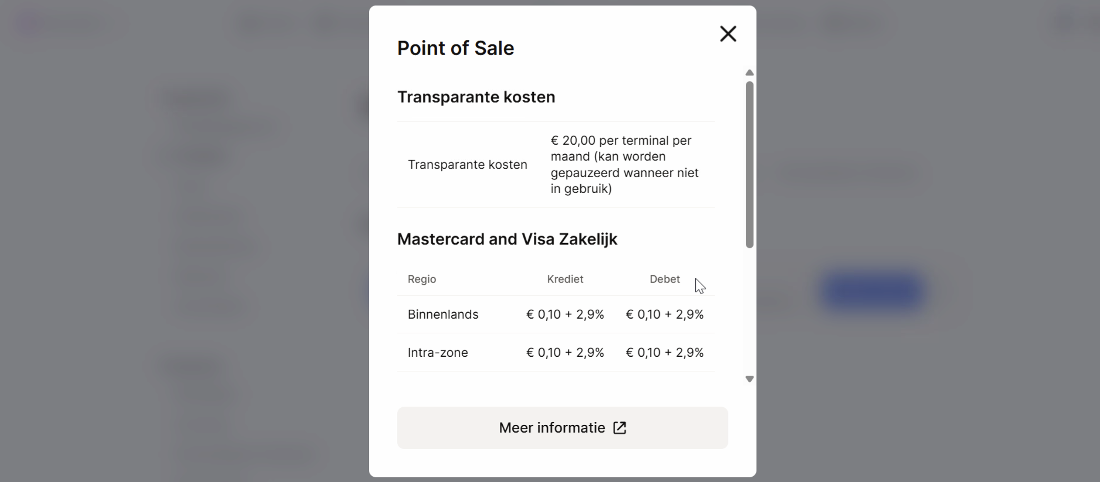Click the Intra-zone Krediet fee value

coord(565,353)
